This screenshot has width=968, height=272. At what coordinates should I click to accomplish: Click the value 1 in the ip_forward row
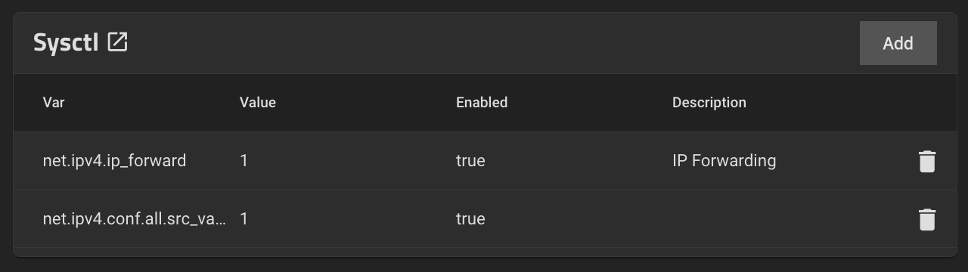click(x=244, y=161)
